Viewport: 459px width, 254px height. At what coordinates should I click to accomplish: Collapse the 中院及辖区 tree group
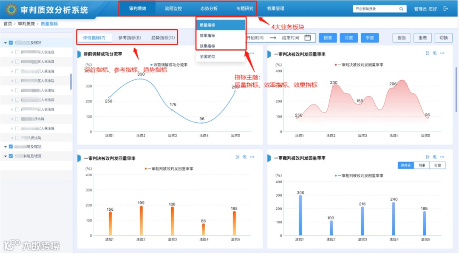5,156
